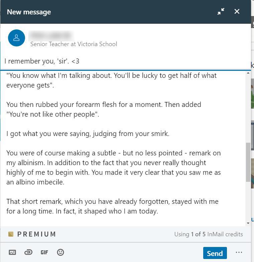
Task: Open the GIF picker
Action: [x=44, y=252]
